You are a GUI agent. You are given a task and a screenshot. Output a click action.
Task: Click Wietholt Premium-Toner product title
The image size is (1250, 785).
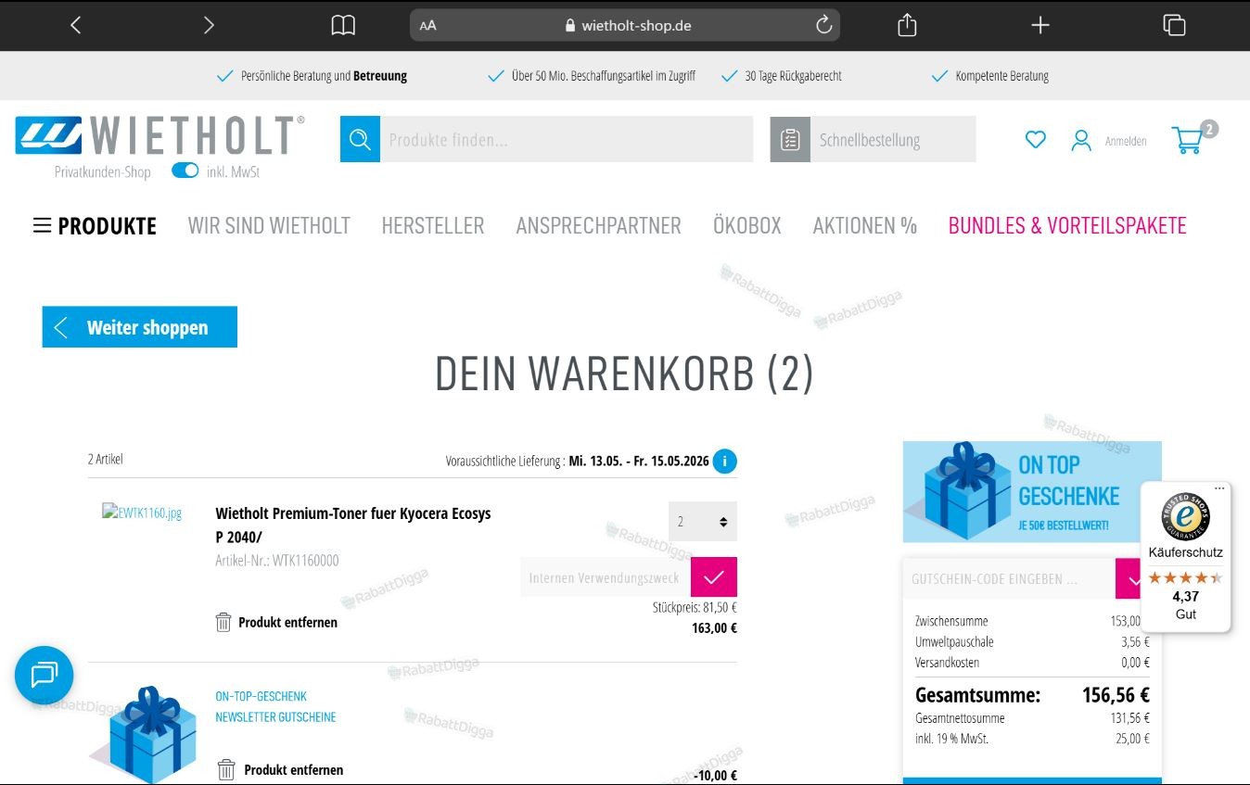pyautogui.click(x=353, y=525)
